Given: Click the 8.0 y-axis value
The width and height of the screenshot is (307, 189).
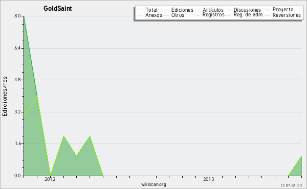Looking at the screenshot, I should coord(17,16).
